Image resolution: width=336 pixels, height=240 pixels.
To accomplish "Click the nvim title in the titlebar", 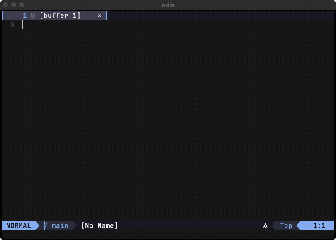I will [168, 5].
